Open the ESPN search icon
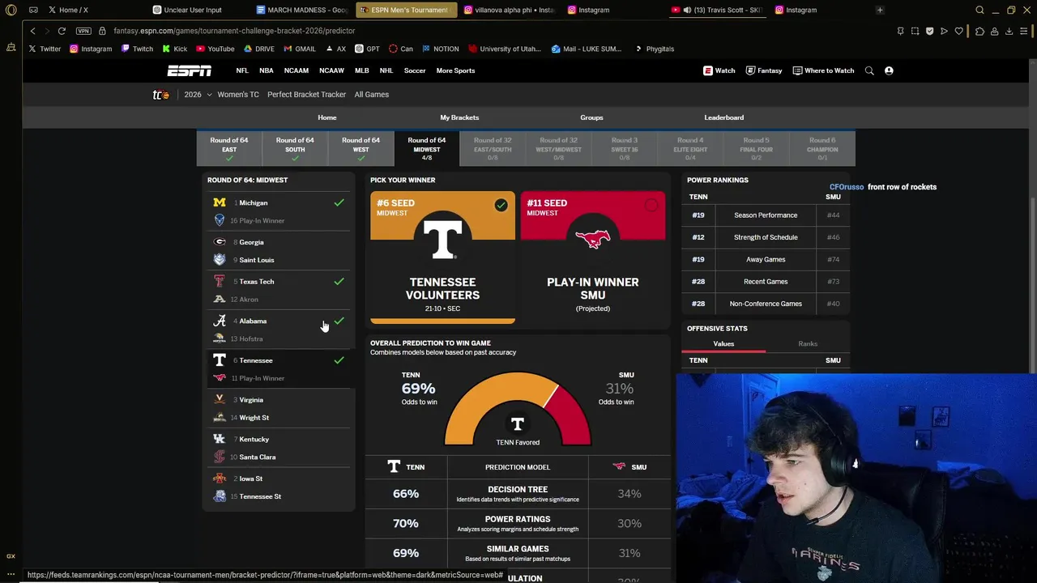 [x=869, y=70]
